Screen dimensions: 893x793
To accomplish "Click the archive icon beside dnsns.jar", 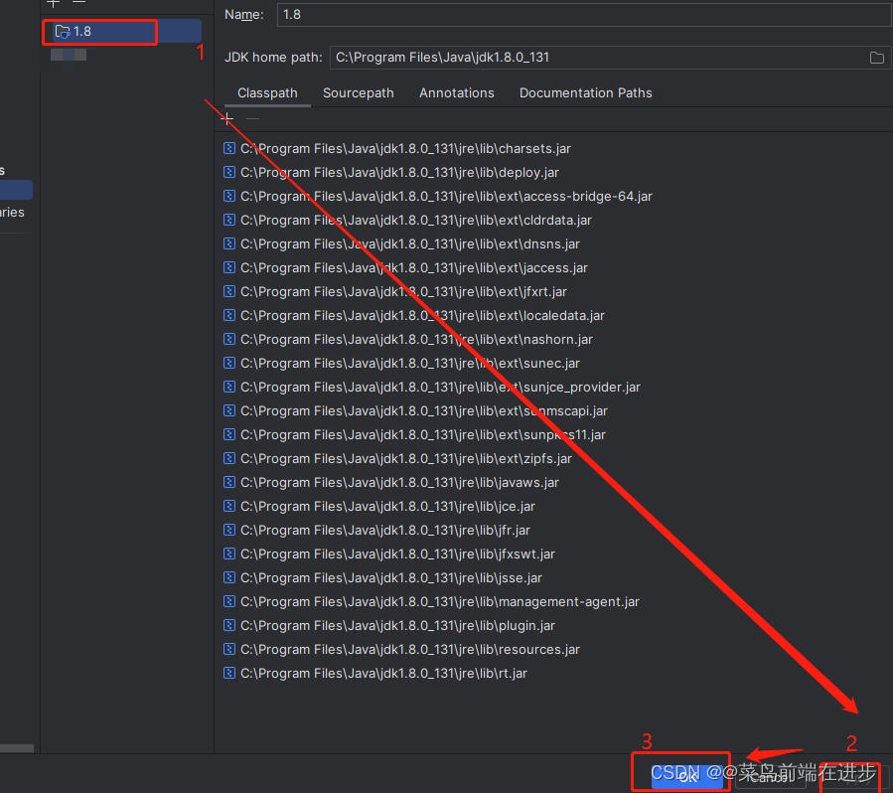I will coord(229,244).
